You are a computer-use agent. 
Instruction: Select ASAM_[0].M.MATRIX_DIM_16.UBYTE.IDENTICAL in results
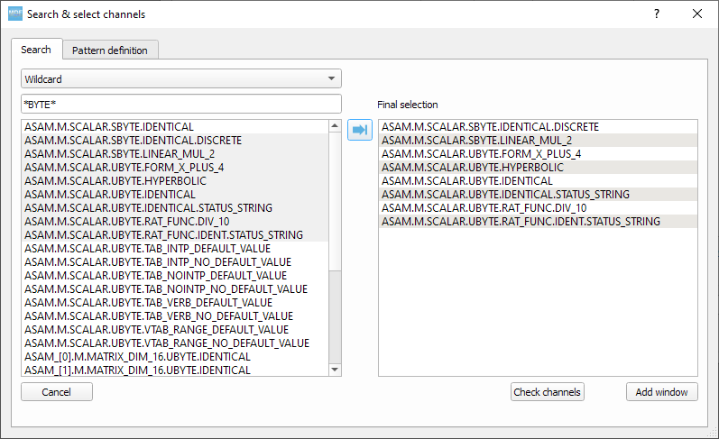[175, 356]
